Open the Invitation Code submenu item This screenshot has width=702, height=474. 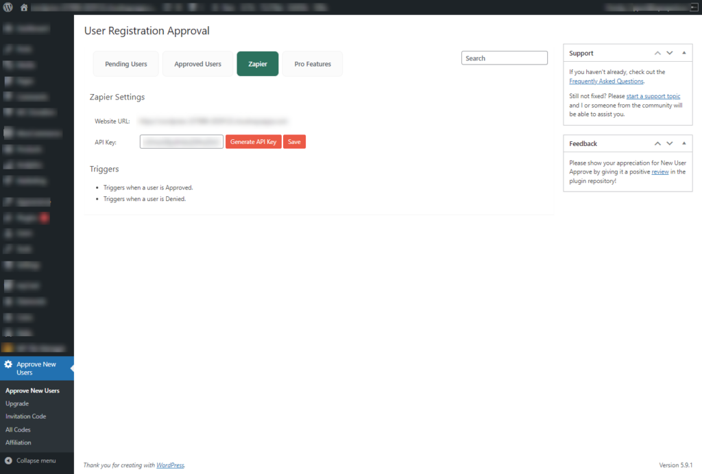pyautogui.click(x=25, y=416)
